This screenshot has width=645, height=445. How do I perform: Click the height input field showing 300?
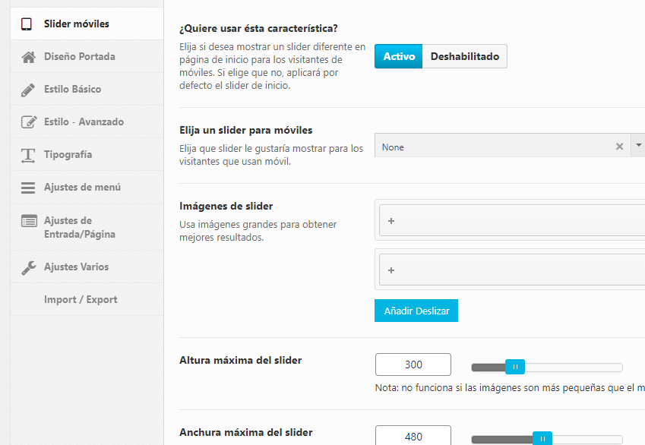(x=413, y=365)
